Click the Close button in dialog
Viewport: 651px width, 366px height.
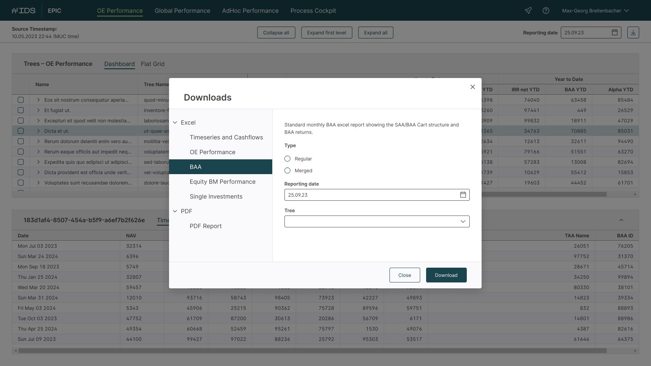click(405, 275)
